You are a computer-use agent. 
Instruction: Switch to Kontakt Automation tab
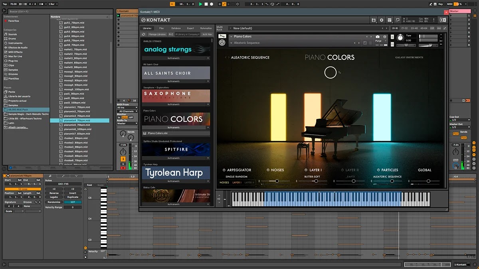click(x=206, y=28)
